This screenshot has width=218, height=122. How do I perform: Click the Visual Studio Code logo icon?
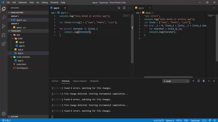tap(3, 2)
